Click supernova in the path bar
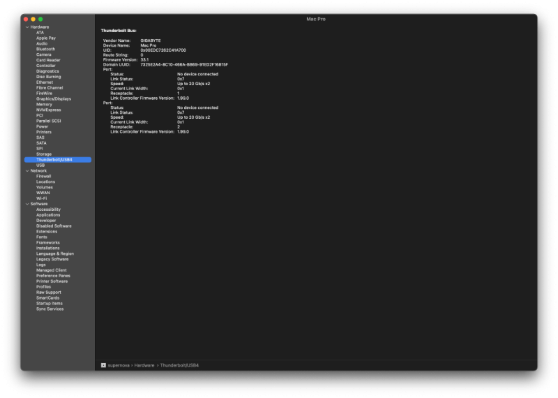Viewport: 558px width, 398px height. tap(119, 365)
